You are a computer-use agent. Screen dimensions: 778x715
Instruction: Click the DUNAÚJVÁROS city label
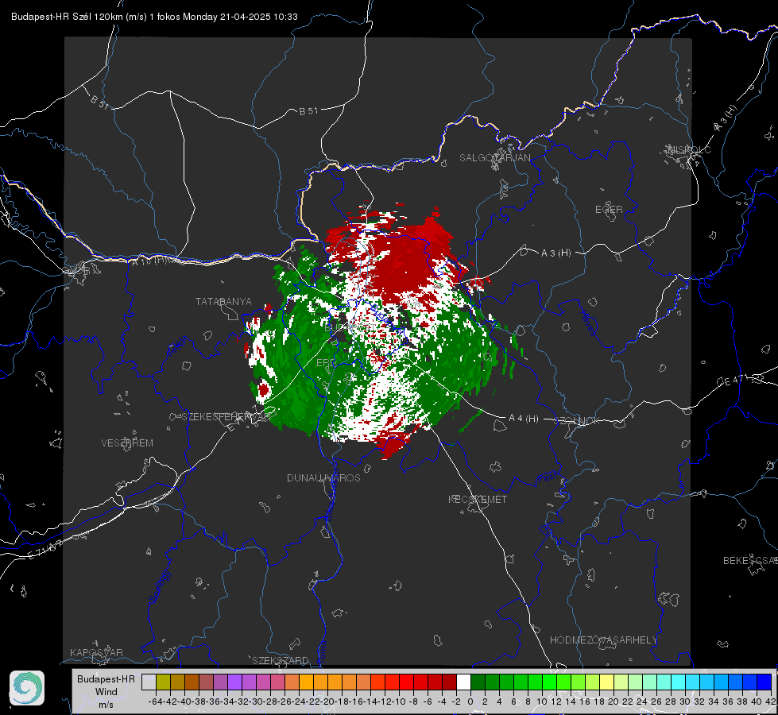coord(323,477)
